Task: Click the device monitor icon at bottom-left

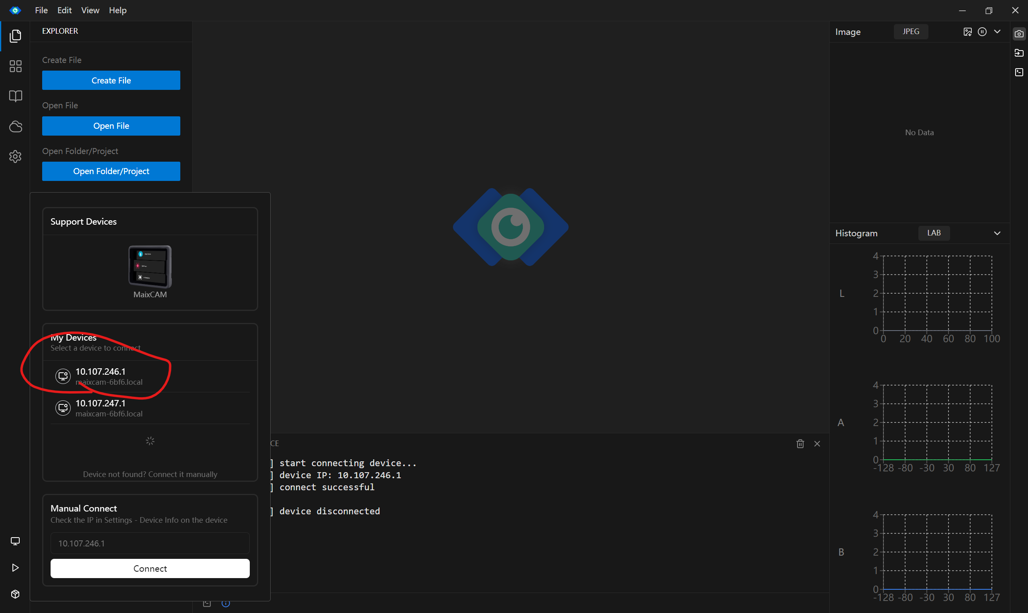Action: tap(15, 541)
